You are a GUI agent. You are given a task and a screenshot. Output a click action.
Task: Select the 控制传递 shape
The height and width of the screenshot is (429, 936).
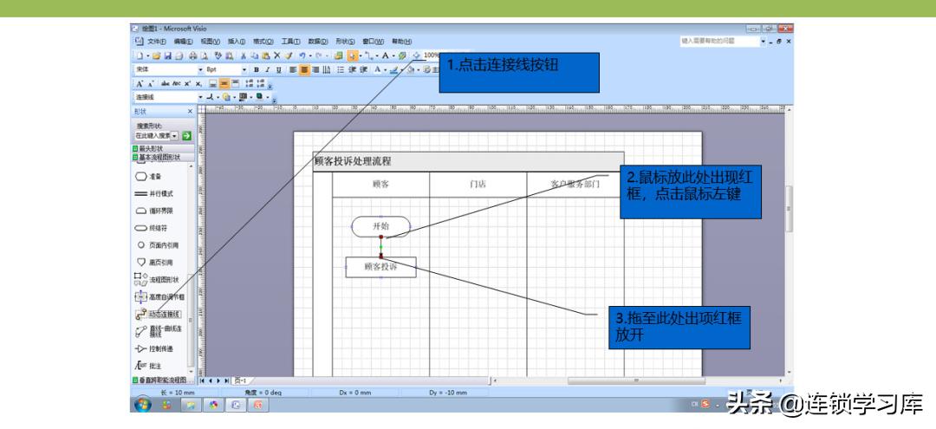pos(155,349)
